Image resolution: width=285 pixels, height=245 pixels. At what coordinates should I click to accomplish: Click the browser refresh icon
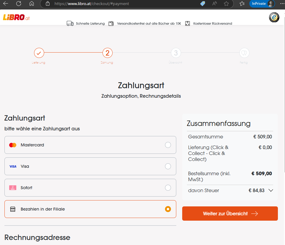tap(19, 4)
